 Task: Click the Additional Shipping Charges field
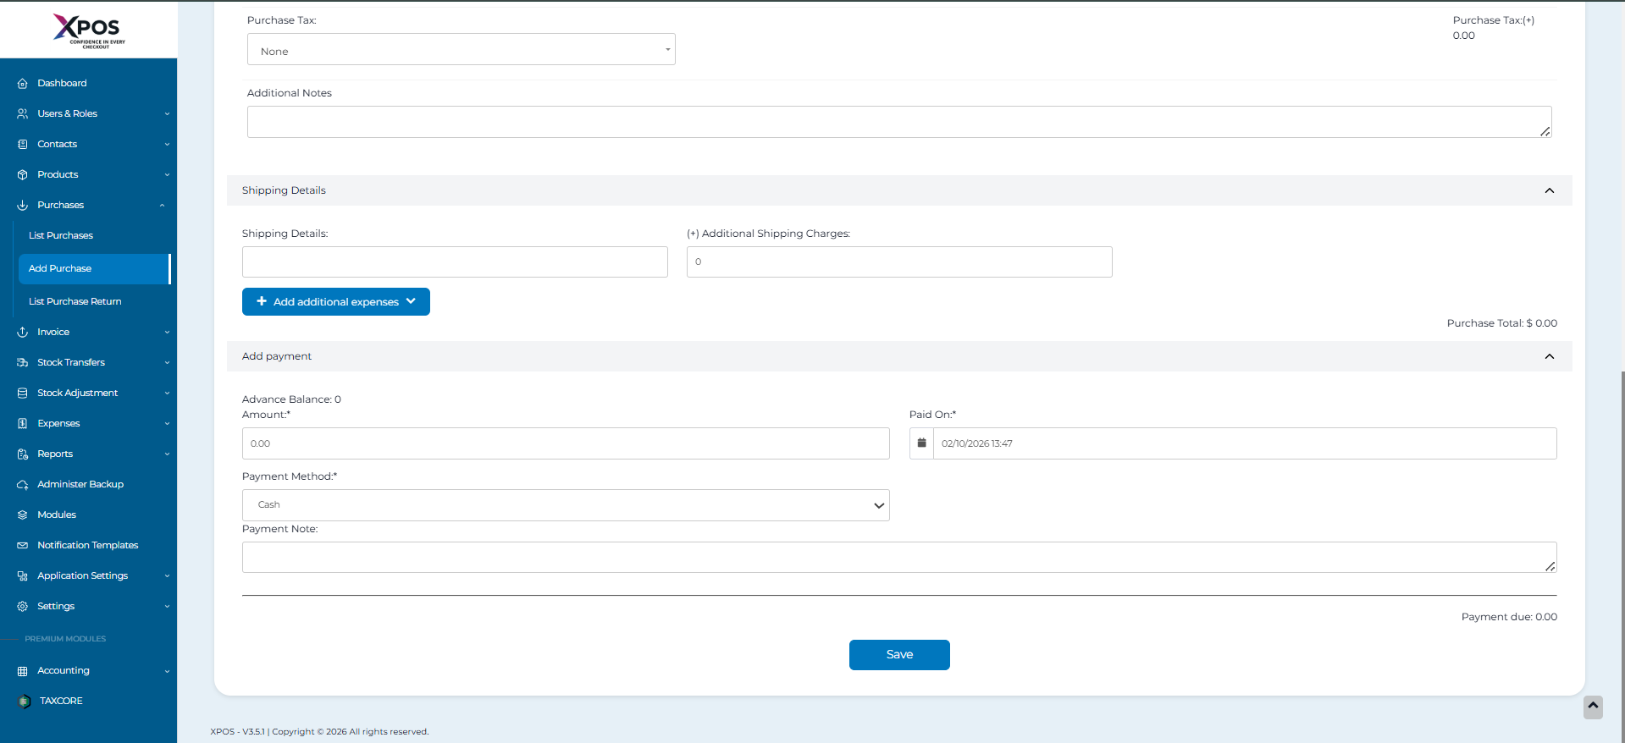tap(898, 262)
